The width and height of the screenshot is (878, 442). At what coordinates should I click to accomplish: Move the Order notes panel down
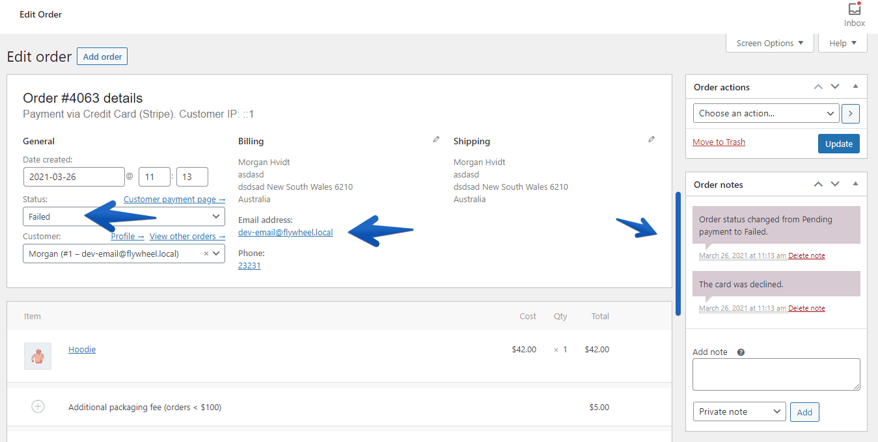tap(835, 184)
